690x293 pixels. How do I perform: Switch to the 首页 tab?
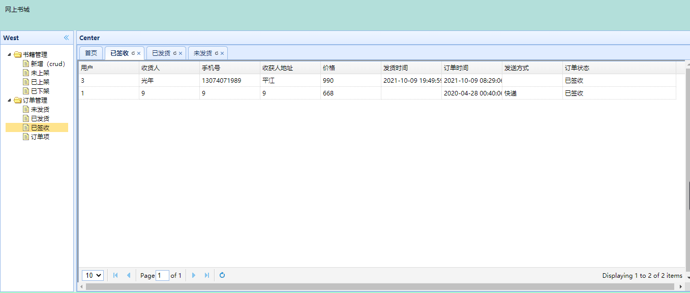[x=91, y=53]
